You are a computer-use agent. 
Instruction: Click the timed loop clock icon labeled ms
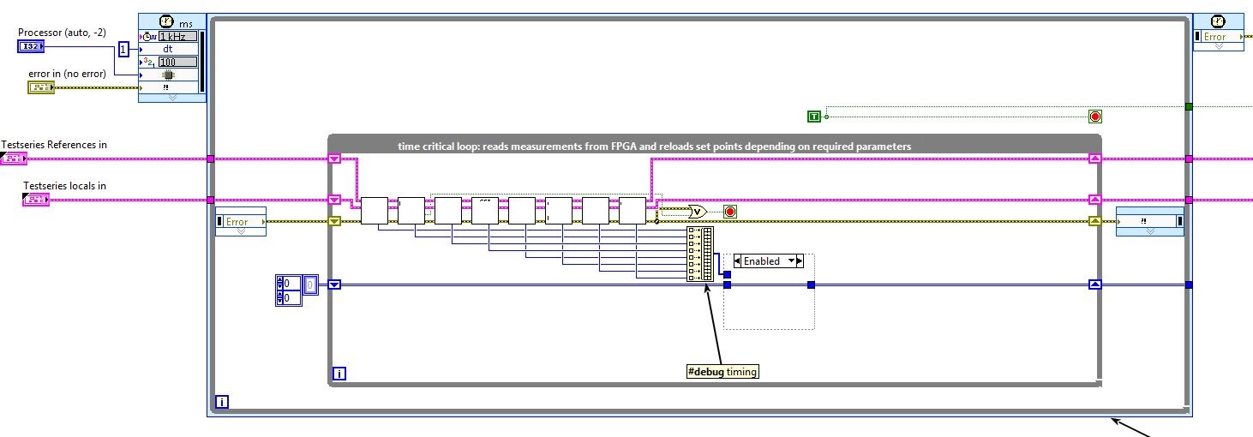[x=165, y=23]
